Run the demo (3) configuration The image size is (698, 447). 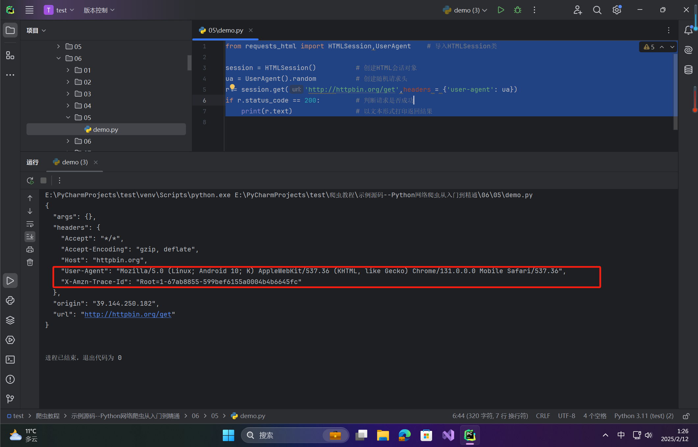pos(501,10)
